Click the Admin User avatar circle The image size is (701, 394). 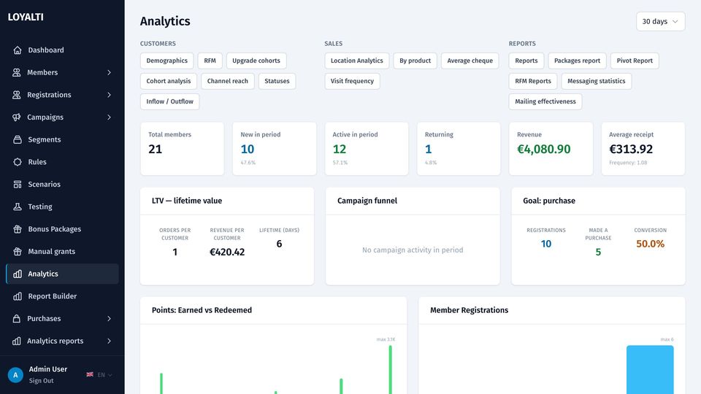point(15,375)
